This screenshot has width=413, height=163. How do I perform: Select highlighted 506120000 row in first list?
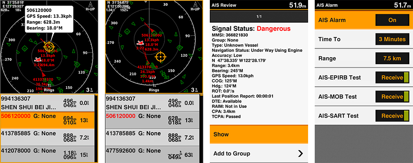(x=47, y=120)
